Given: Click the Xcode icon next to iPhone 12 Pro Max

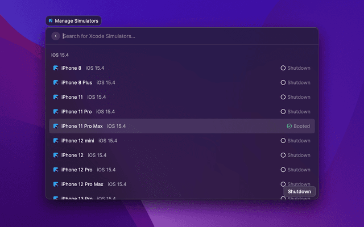Looking at the screenshot, I should coord(56,184).
